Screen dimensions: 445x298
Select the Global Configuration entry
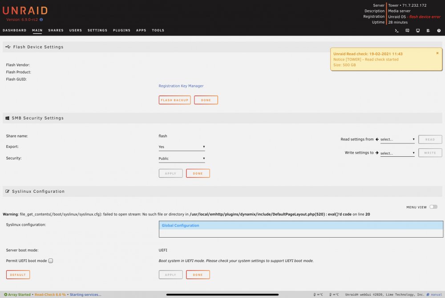click(x=301, y=226)
